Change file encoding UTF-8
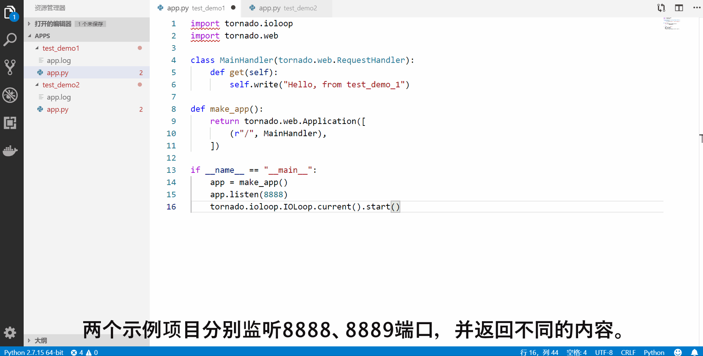This screenshot has height=356, width=703. pos(604,352)
